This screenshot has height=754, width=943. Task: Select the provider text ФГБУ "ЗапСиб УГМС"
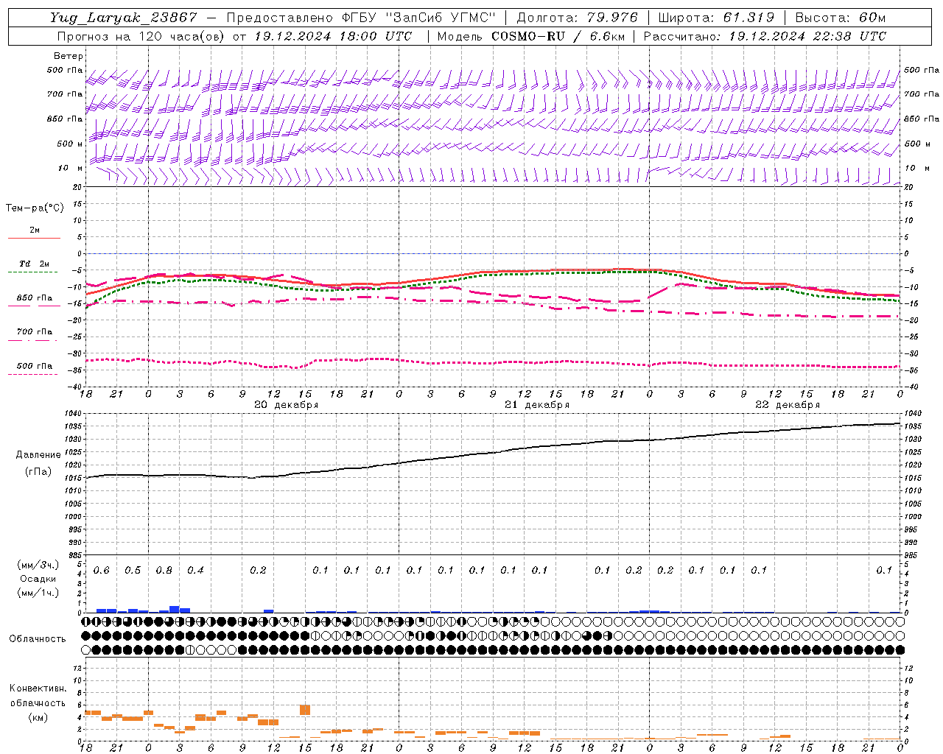pyautogui.click(x=418, y=18)
